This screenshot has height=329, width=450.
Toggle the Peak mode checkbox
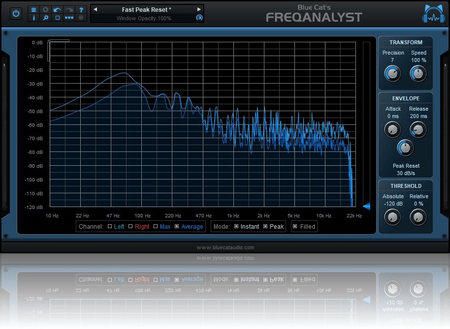tap(265, 226)
